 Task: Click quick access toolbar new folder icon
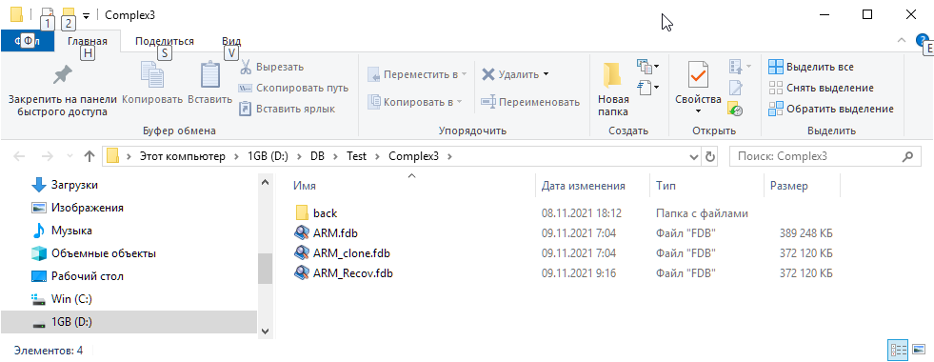pos(69,14)
